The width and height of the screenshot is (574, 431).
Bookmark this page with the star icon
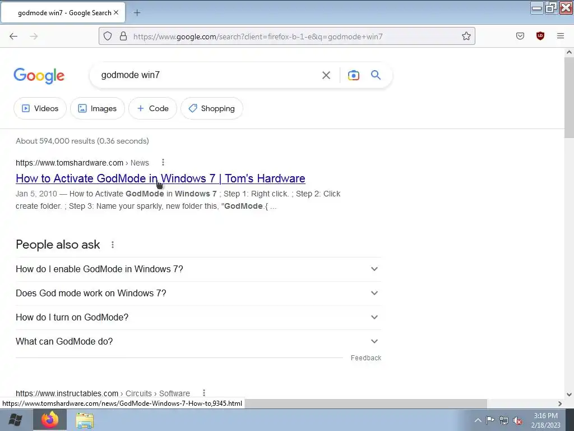tap(466, 36)
